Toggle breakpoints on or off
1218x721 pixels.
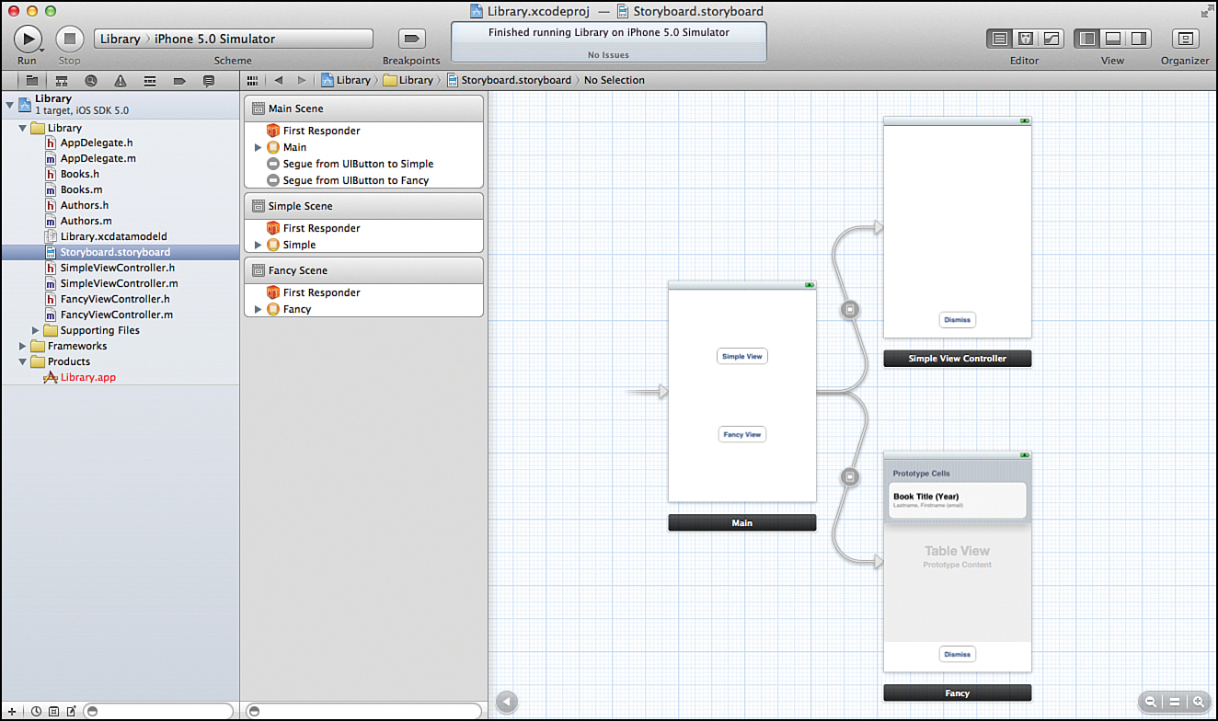pos(411,39)
